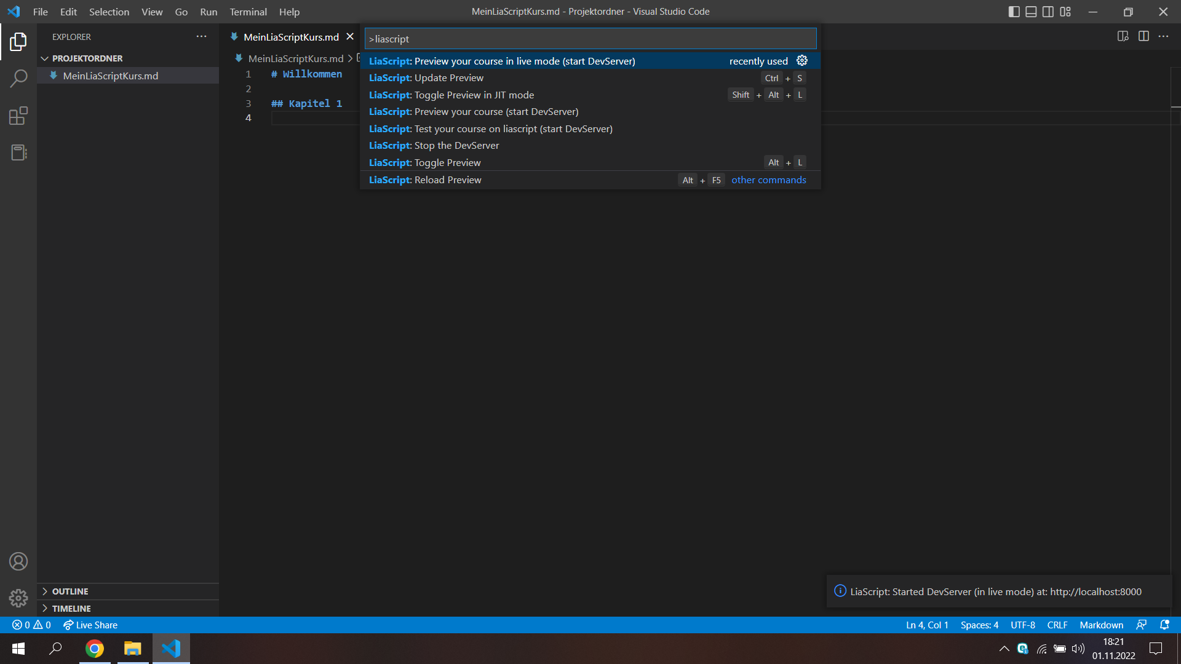Open the Help menu
The image size is (1181, 664).
(289, 12)
